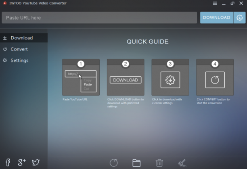This screenshot has width=247, height=169.
Task: Open output folder icon in bottom toolbar
Action: [136, 163]
